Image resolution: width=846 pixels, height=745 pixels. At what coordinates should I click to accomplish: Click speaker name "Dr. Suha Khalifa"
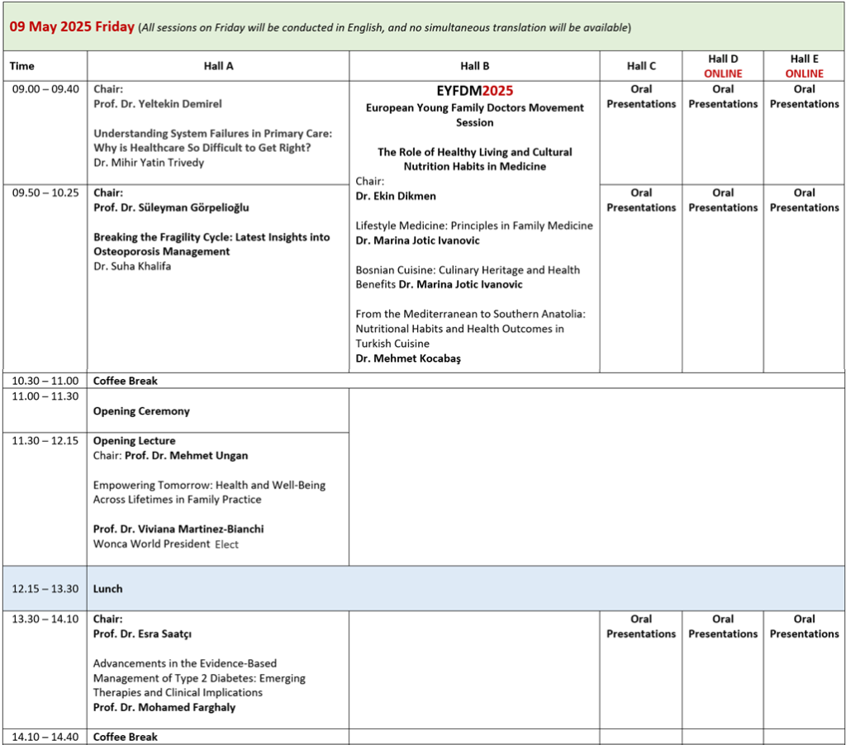(135, 267)
